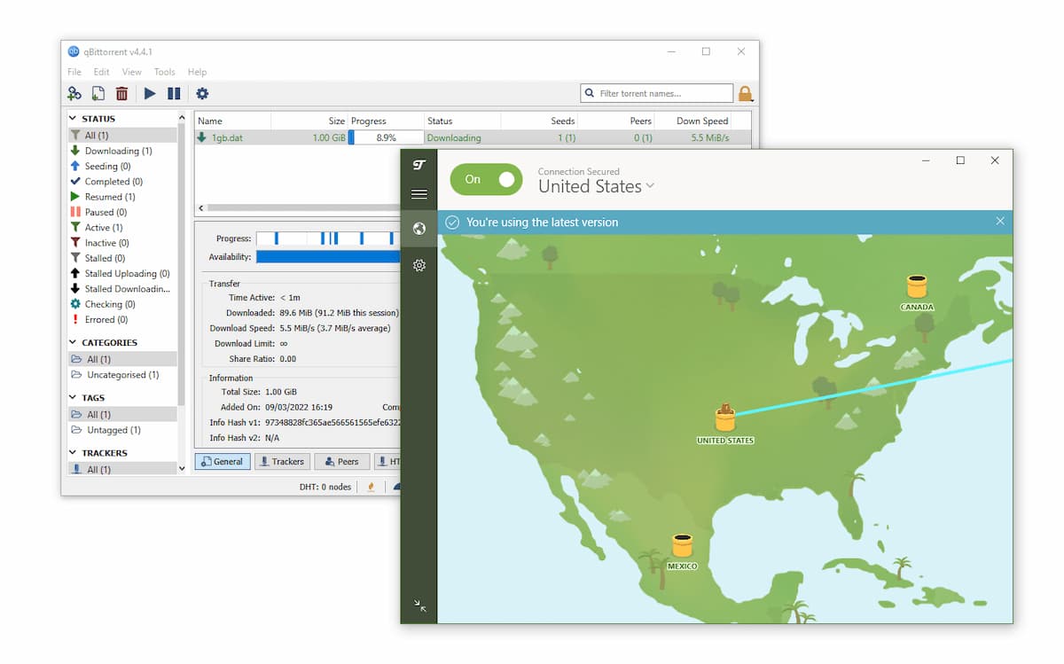
Task: Open the Tools menu in qBittorrent
Action: [165, 72]
